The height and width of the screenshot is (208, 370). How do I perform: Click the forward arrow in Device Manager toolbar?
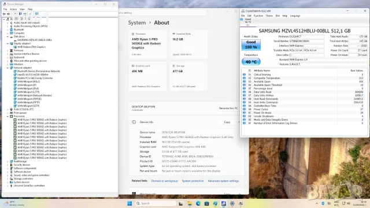(8, 14)
